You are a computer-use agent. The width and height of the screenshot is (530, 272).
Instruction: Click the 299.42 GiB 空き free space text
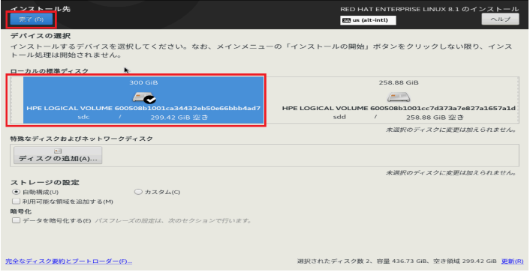click(x=179, y=118)
